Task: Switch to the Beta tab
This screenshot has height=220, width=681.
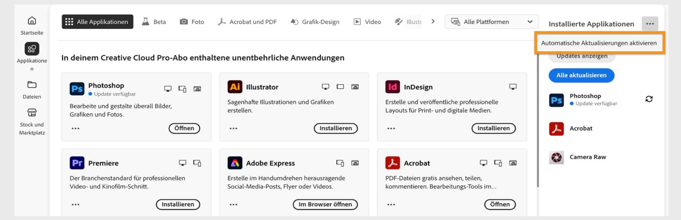Action: (154, 22)
